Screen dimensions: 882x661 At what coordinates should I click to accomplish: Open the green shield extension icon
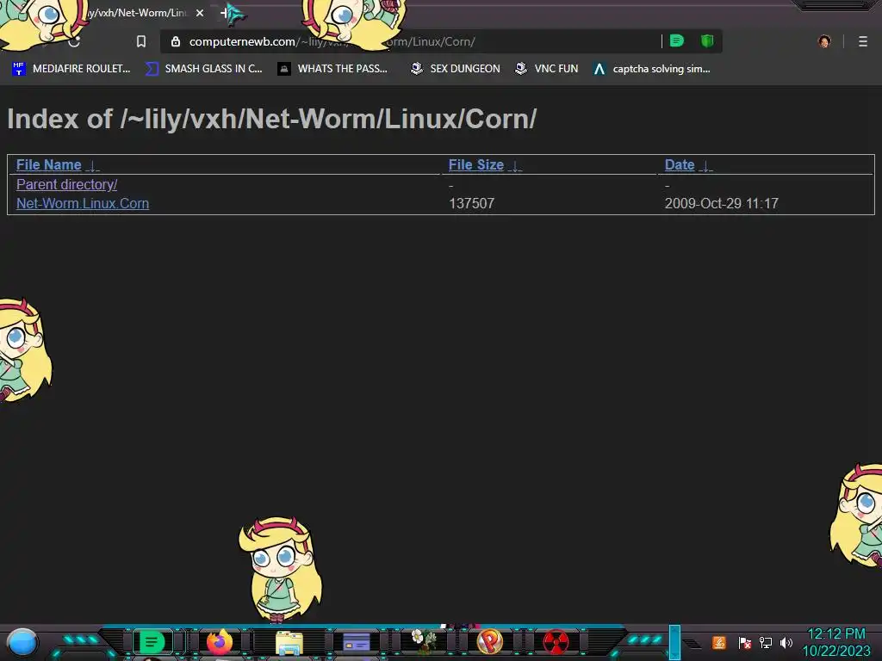[707, 40]
